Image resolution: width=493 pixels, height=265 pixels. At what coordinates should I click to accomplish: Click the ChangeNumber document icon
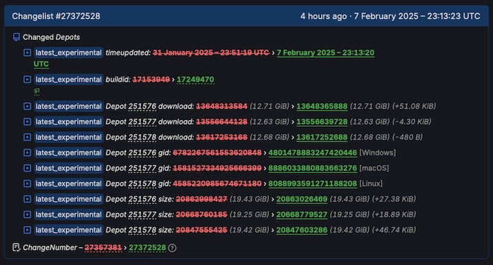point(17,247)
